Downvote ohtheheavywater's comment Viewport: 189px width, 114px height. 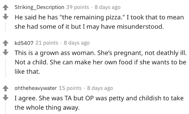coord(5,98)
